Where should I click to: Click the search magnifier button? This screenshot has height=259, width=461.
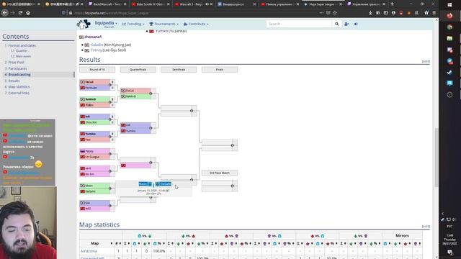(336, 24)
